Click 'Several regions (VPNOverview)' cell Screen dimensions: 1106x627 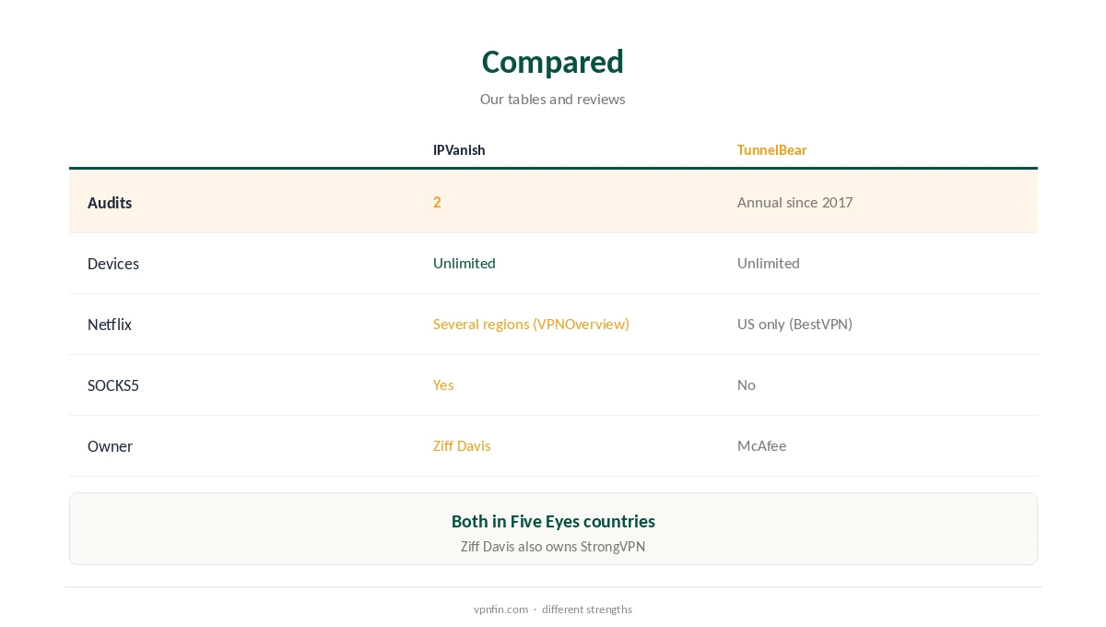[x=531, y=324]
